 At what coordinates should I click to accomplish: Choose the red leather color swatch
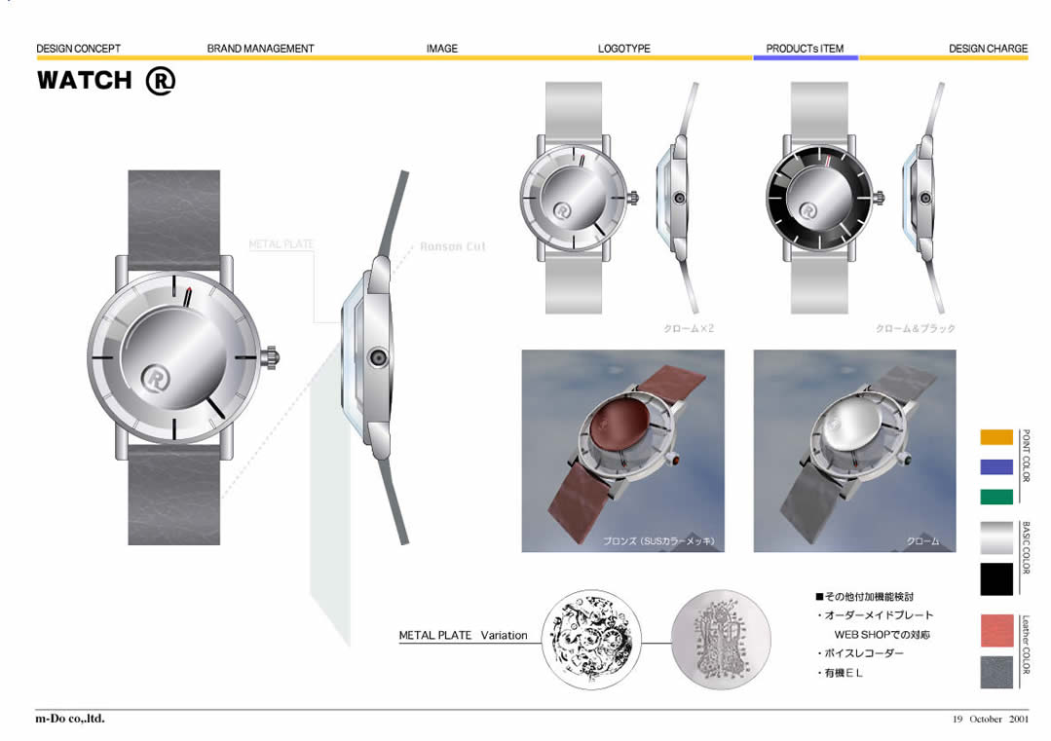tap(996, 630)
